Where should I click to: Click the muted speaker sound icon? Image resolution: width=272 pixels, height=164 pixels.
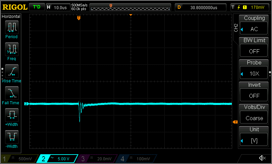[262, 158]
